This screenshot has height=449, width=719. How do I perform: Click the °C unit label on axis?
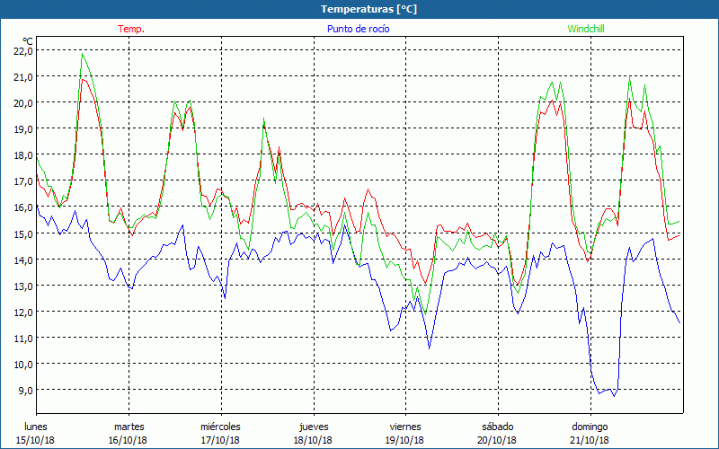point(28,41)
